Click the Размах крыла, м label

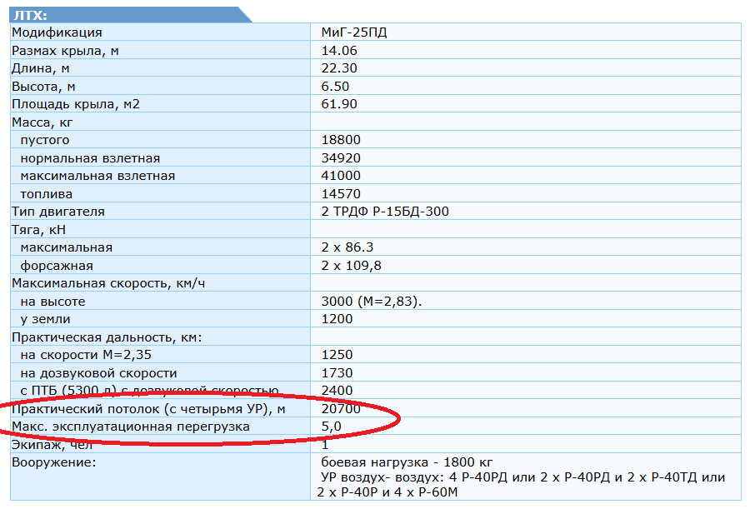[x=65, y=51]
